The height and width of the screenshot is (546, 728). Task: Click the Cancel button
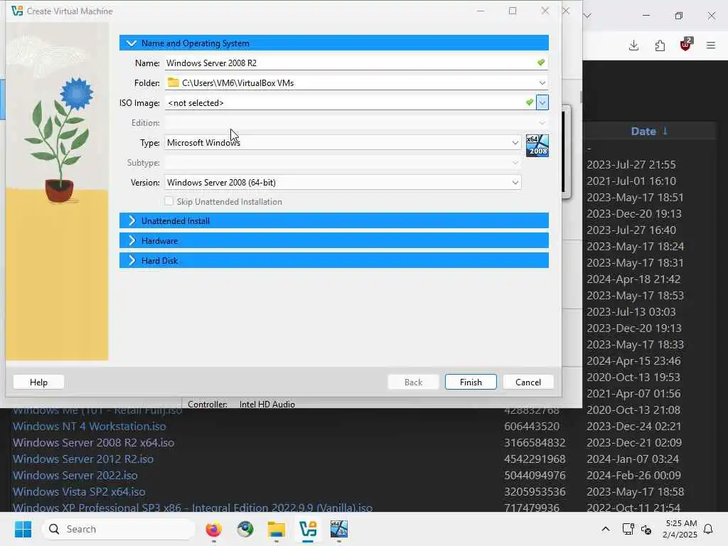click(x=528, y=382)
